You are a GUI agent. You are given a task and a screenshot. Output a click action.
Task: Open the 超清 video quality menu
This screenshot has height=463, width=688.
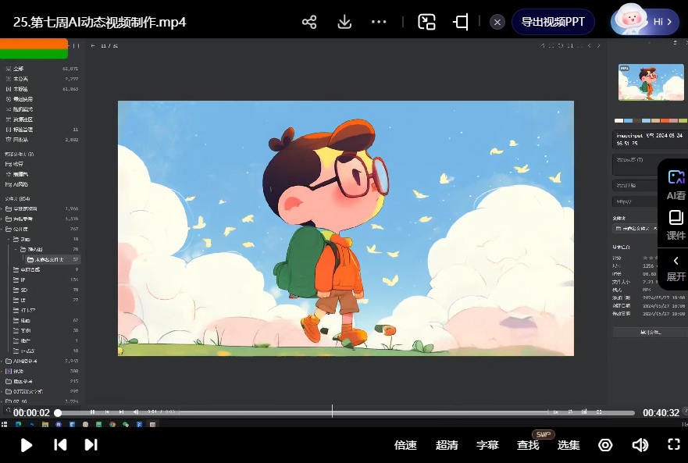(x=447, y=445)
